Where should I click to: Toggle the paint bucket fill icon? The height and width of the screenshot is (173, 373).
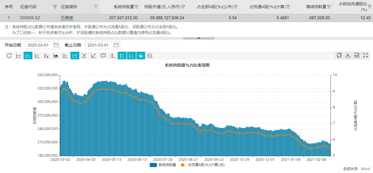141,55
